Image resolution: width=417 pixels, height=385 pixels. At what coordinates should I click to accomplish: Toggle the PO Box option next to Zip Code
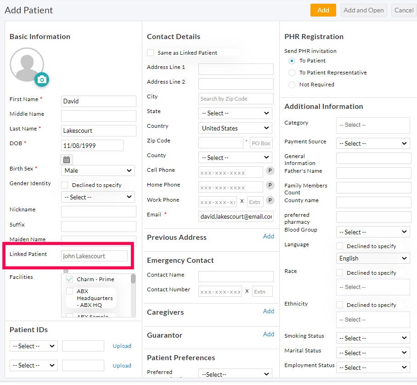click(x=261, y=143)
